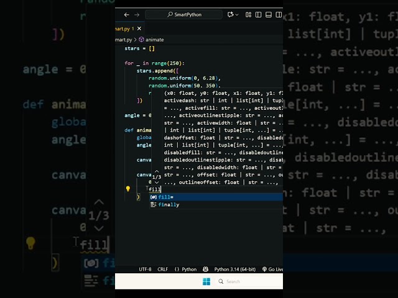Click the 'stars.append([' line
The width and height of the screenshot is (398, 298).
point(157,71)
